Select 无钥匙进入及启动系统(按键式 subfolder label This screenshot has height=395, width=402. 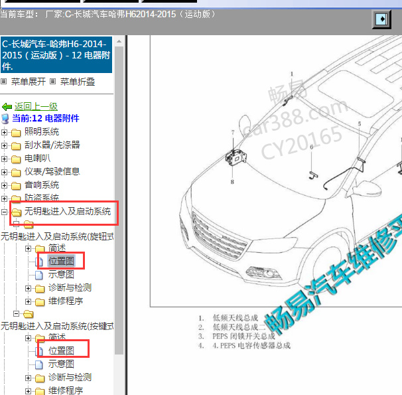[57, 326]
